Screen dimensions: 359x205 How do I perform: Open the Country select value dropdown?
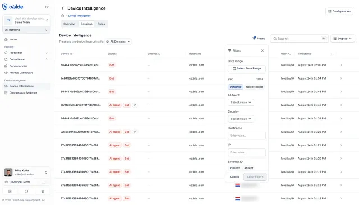pos(241,119)
